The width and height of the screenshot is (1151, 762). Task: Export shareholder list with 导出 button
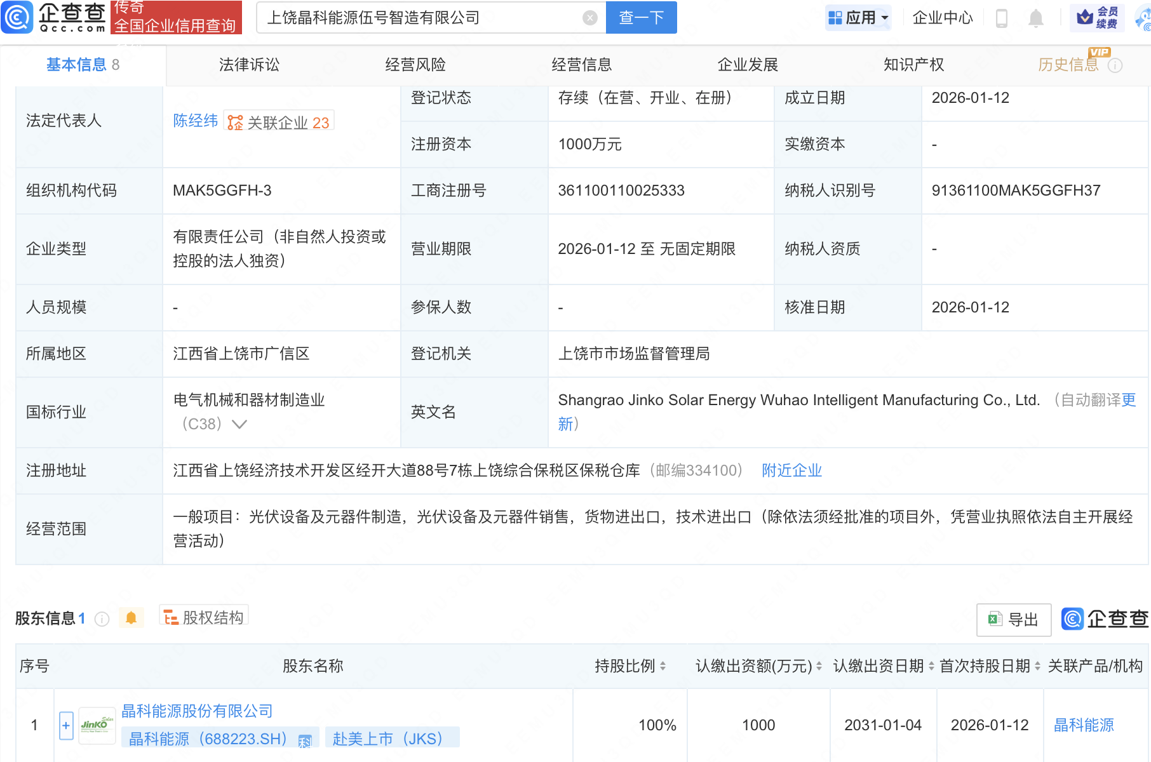(1014, 619)
